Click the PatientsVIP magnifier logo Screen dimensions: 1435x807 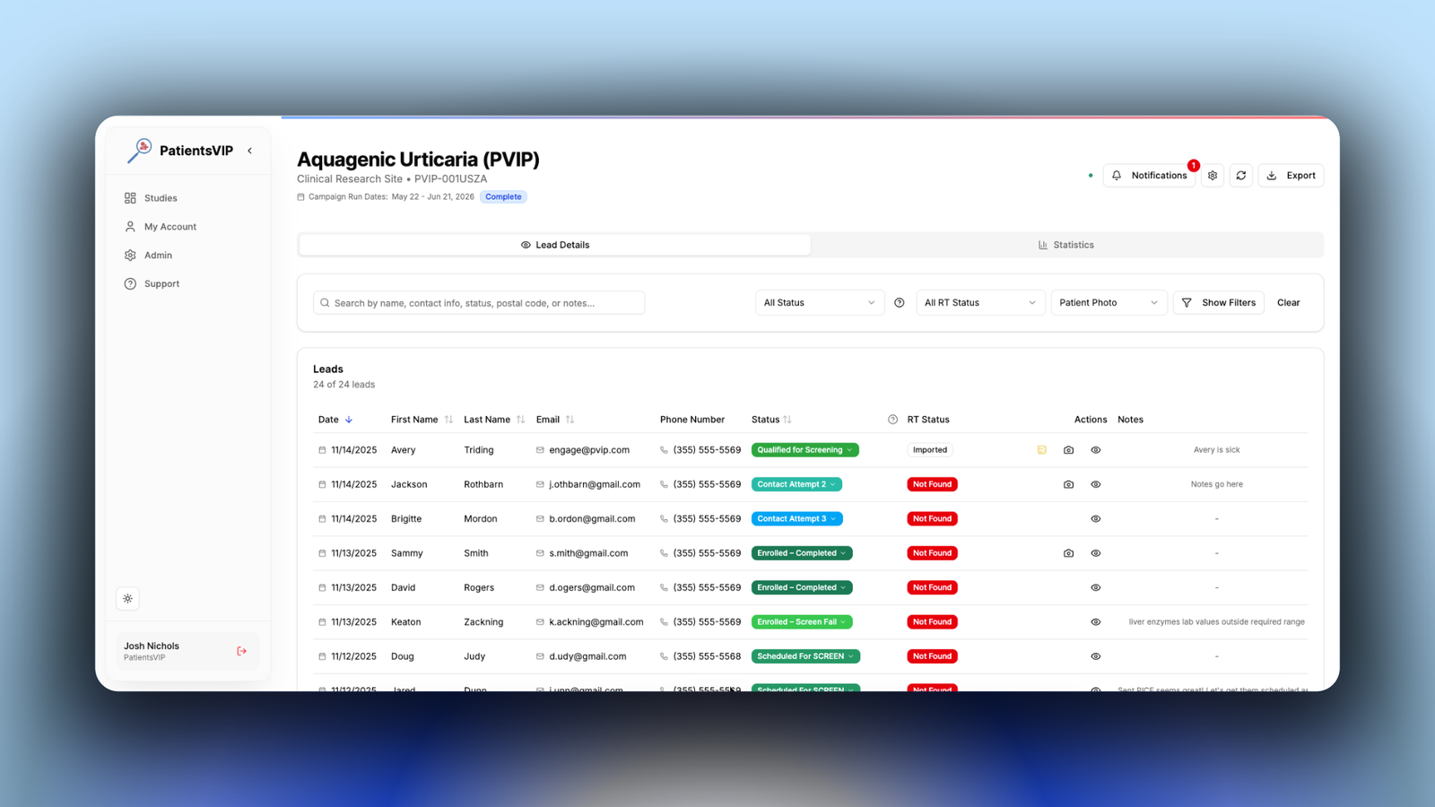139,151
